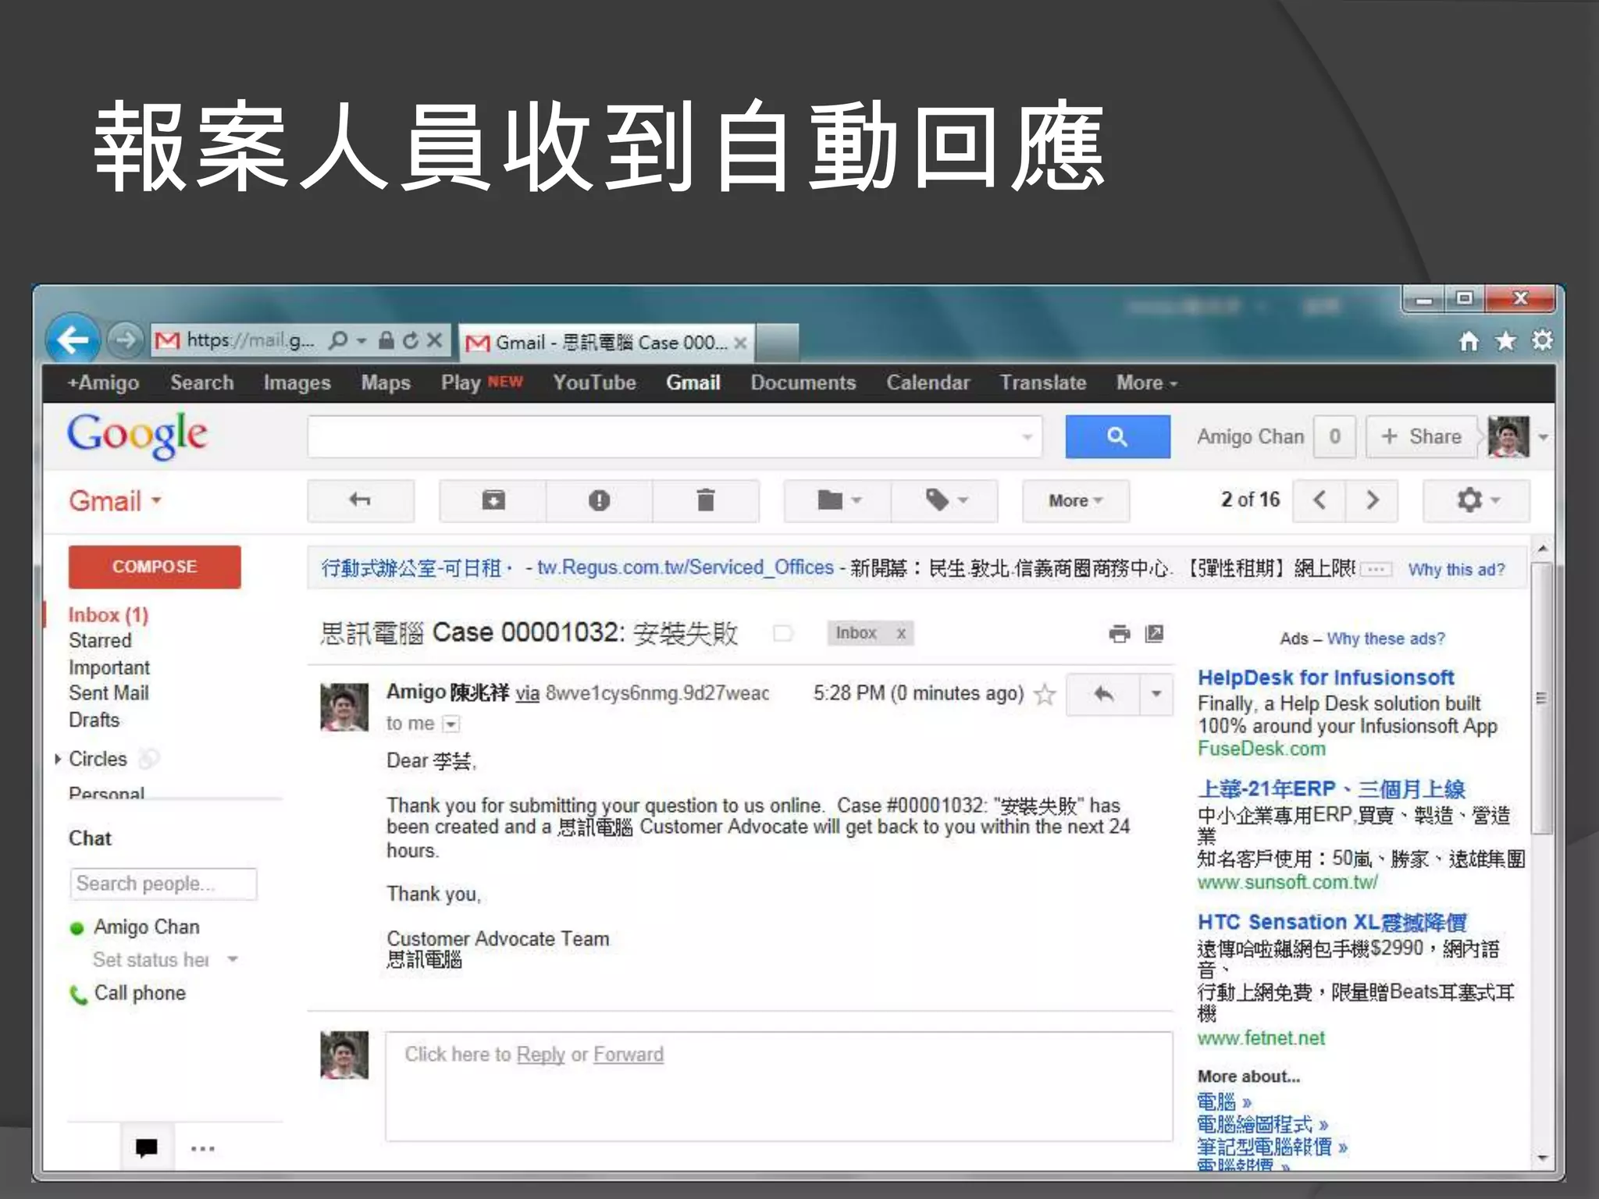Click the browser back arrow button
This screenshot has width=1599, height=1199.
[73, 340]
